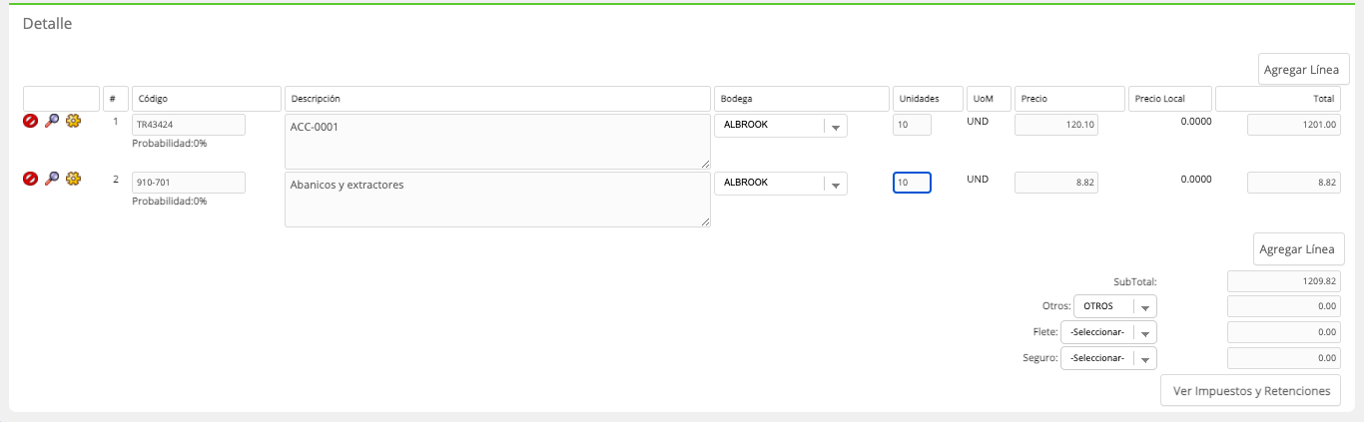Viewport: 1364px width, 422px height.
Task: Click price field showing 120.10
Action: click(1056, 125)
